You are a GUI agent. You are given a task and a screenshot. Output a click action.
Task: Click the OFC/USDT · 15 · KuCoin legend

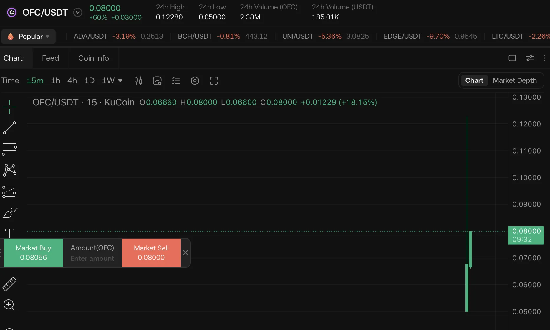(x=84, y=102)
